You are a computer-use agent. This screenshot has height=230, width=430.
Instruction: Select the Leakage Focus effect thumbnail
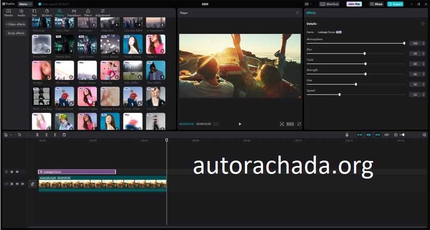click(110, 96)
